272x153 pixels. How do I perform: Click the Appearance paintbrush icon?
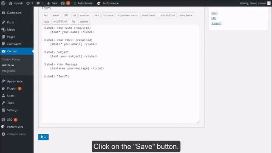coord(3,81)
